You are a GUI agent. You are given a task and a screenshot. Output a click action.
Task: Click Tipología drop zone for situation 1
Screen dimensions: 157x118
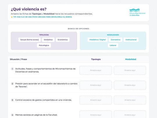pos(96,70)
